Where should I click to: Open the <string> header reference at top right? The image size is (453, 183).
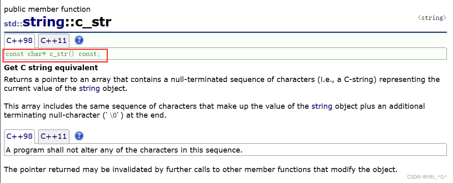[432, 18]
